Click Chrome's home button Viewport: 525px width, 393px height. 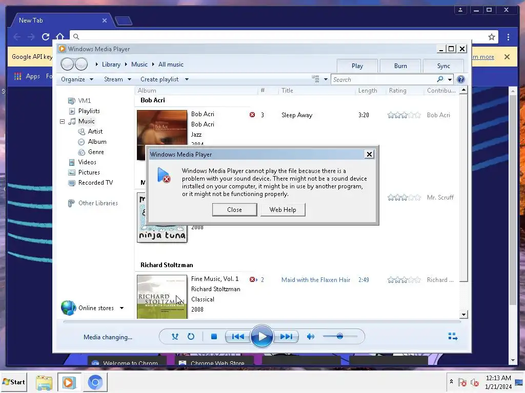59,36
